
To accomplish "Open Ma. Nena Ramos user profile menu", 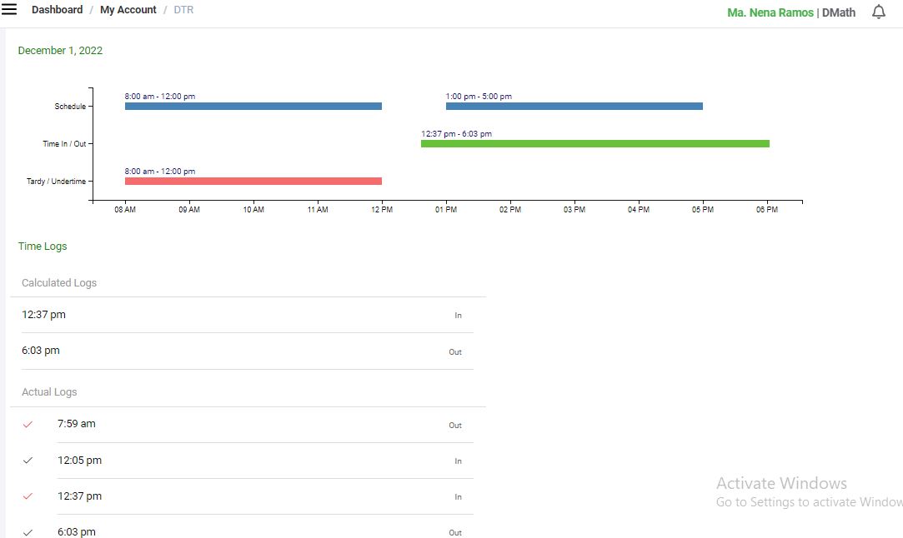I will point(770,12).
